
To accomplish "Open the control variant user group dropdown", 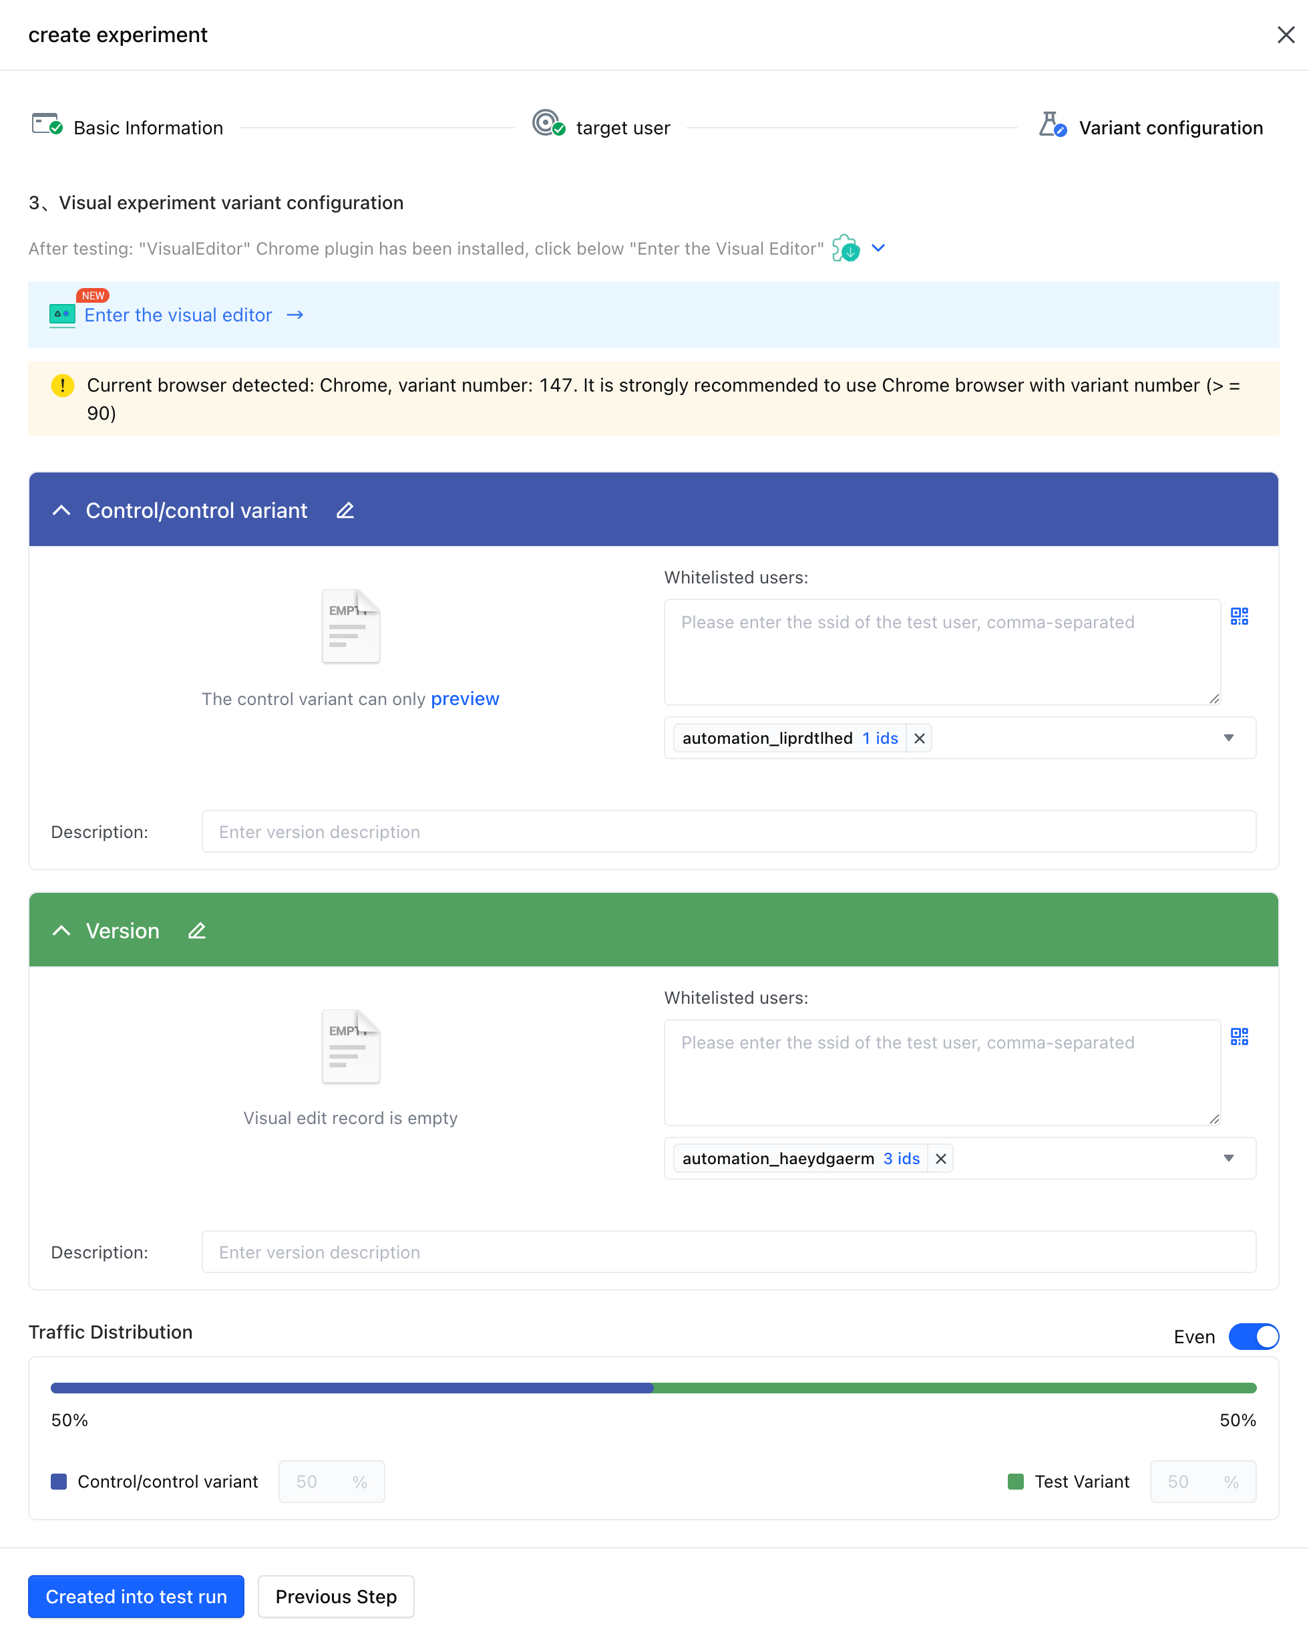I will click(1228, 738).
